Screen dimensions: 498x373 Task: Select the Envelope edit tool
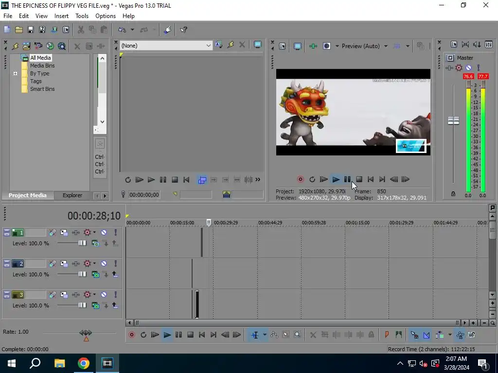click(274, 335)
